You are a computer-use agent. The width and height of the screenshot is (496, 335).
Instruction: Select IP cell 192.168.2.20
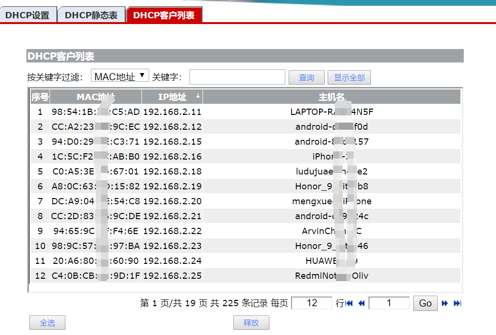pyautogui.click(x=172, y=201)
